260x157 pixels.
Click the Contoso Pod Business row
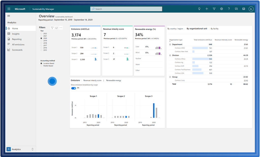[209, 70]
